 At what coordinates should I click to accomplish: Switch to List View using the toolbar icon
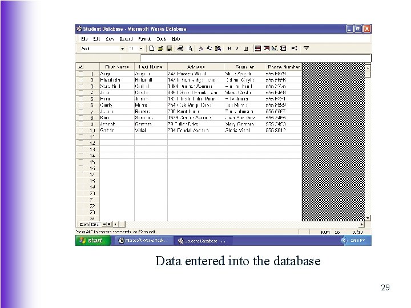tap(258, 48)
